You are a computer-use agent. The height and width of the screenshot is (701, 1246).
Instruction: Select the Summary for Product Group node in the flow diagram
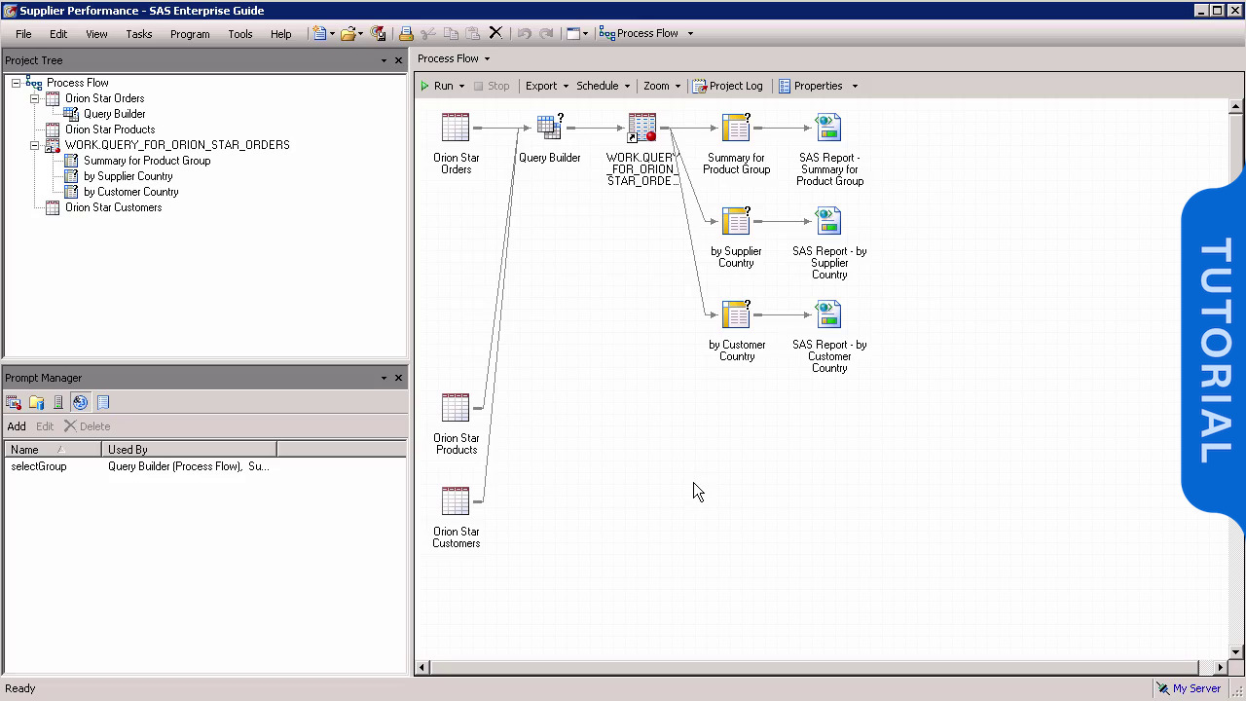[736, 144]
